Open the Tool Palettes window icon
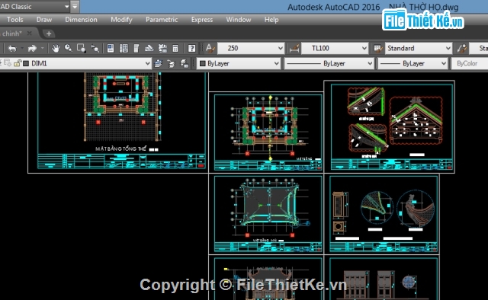Image resolution: width=488 pixels, height=300 pixels. (x=136, y=48)
